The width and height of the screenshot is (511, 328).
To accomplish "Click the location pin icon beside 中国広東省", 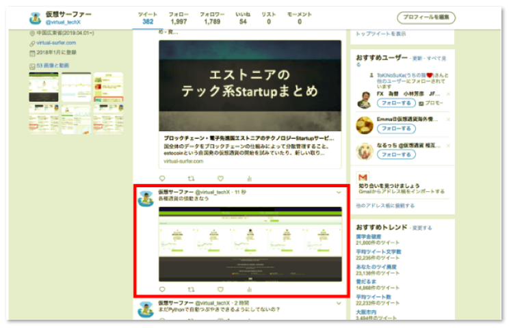I will 32,33.
